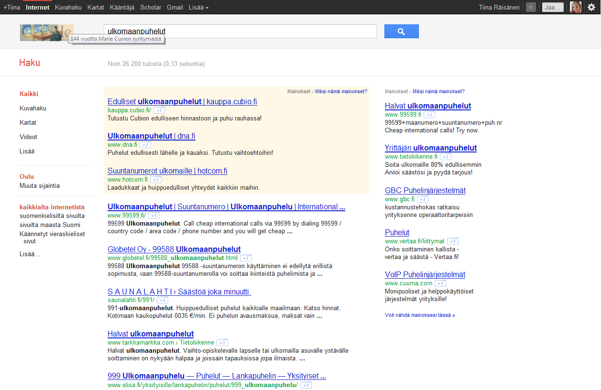Screen dimensions: 601x390
Task: Click Miksi nämä mainokset? above right ads
Action: coord(438,91)
